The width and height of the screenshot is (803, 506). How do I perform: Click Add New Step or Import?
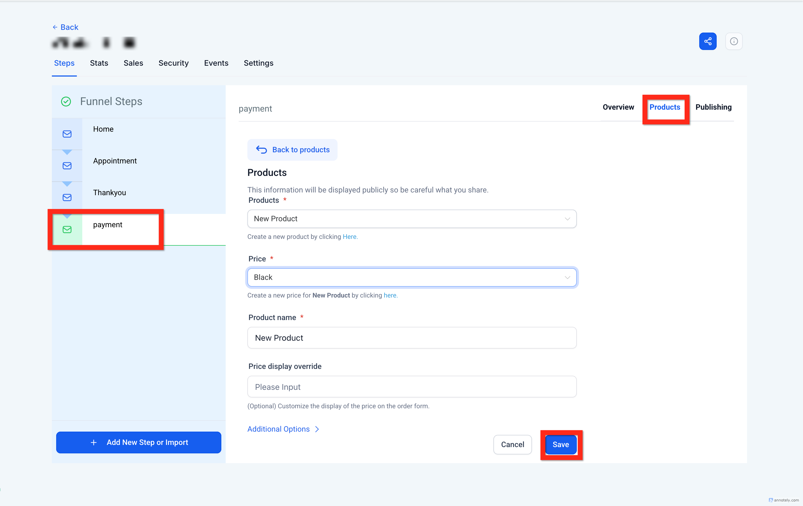[139, 442]
